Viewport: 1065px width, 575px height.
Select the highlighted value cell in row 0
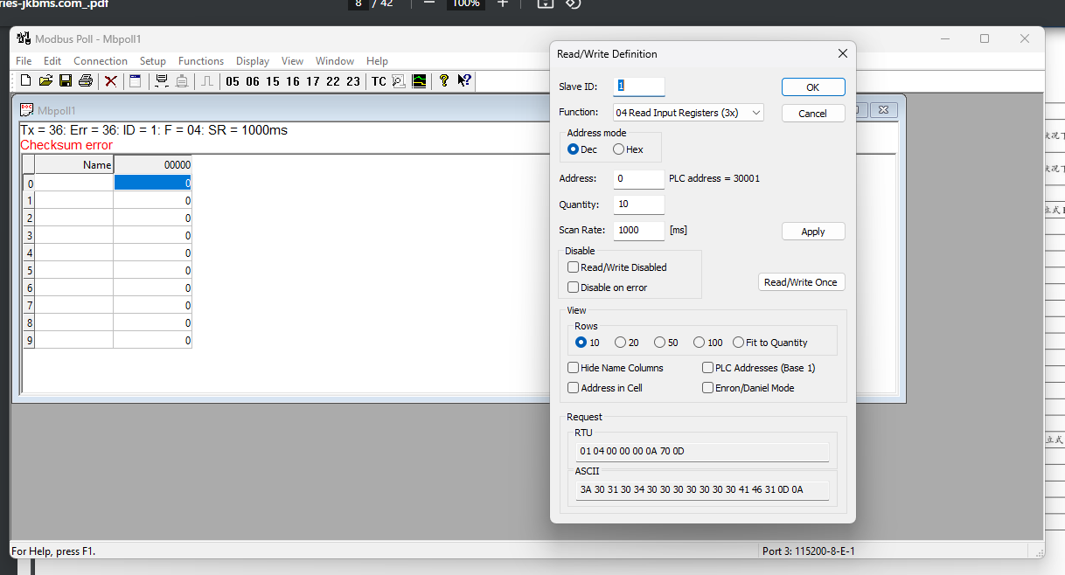(153, 183)
